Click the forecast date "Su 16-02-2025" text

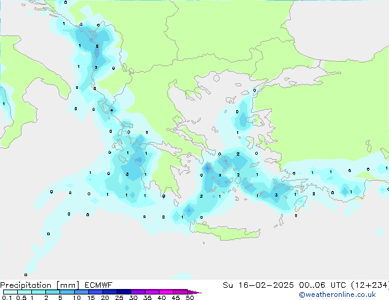tap(258, 285)
